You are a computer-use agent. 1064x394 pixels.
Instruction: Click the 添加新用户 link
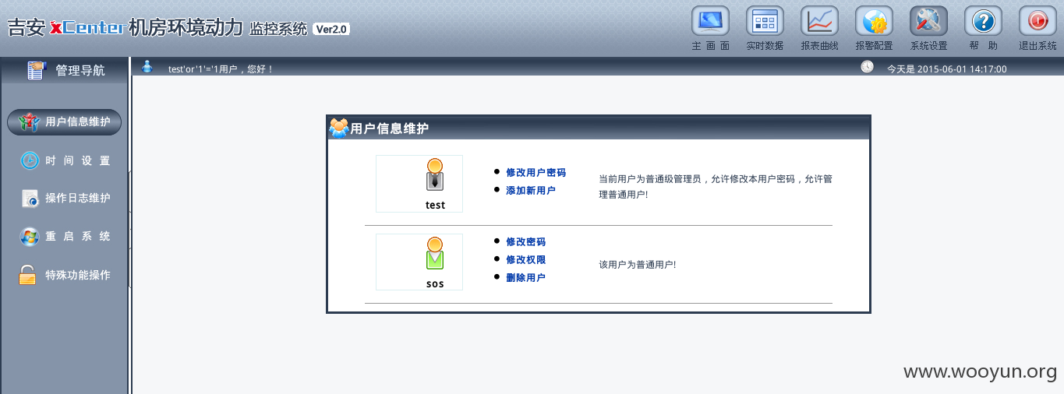pos(531,190)
